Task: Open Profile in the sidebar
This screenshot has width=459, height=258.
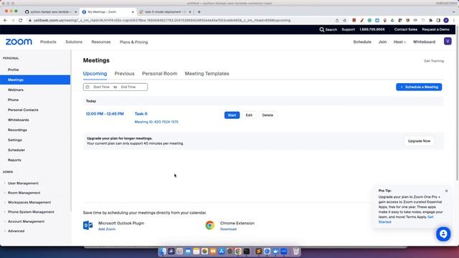Action: (x=13, y=70)
